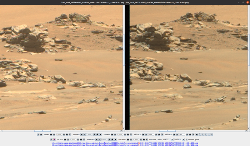Click the thin minus button for rotateL

pos(100,140)
